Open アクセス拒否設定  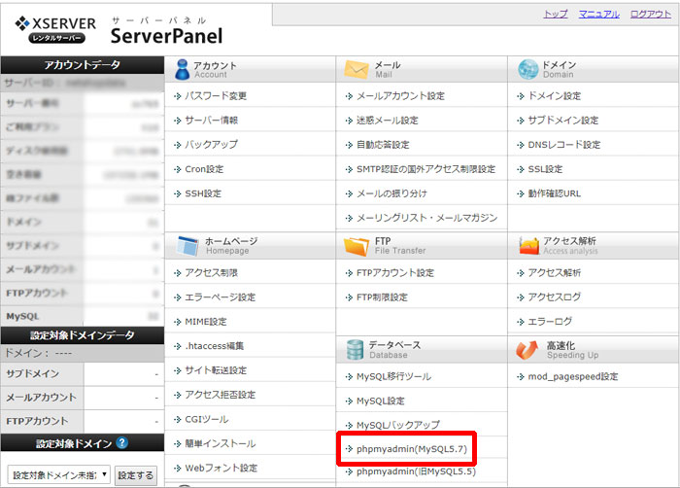click(x=220, y=395)
